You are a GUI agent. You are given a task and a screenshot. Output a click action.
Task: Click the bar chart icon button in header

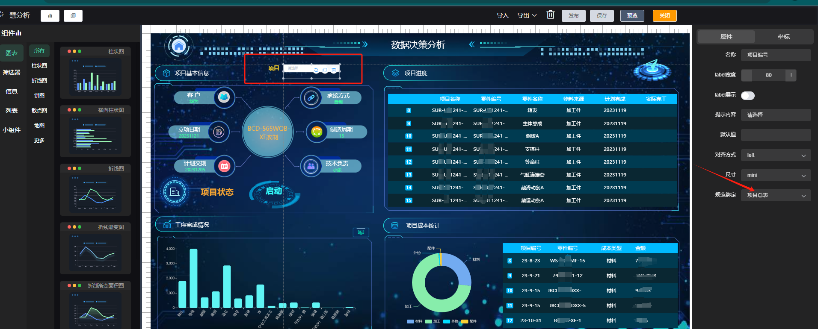click(x=50, y=16)
